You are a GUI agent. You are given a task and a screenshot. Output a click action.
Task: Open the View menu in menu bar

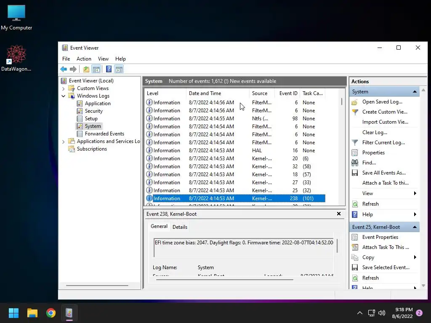(104, 59)
